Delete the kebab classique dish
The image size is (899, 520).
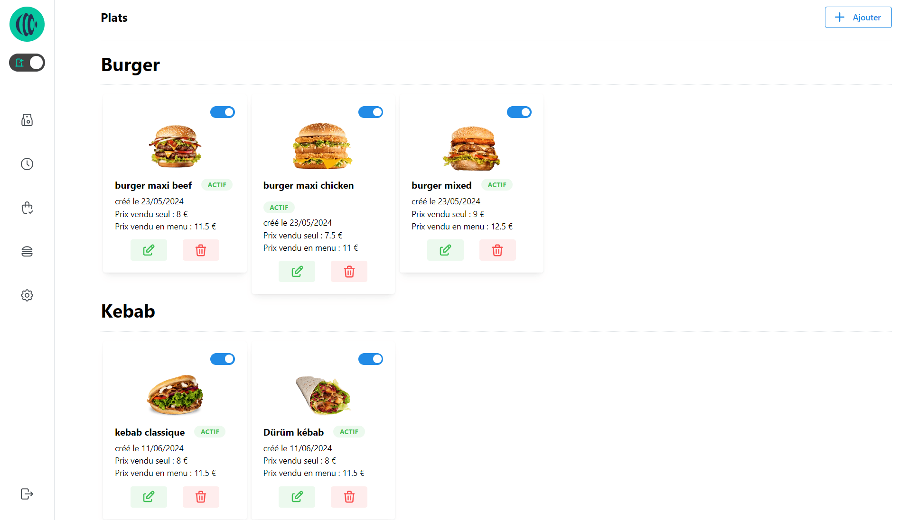[x=201, y=497]
